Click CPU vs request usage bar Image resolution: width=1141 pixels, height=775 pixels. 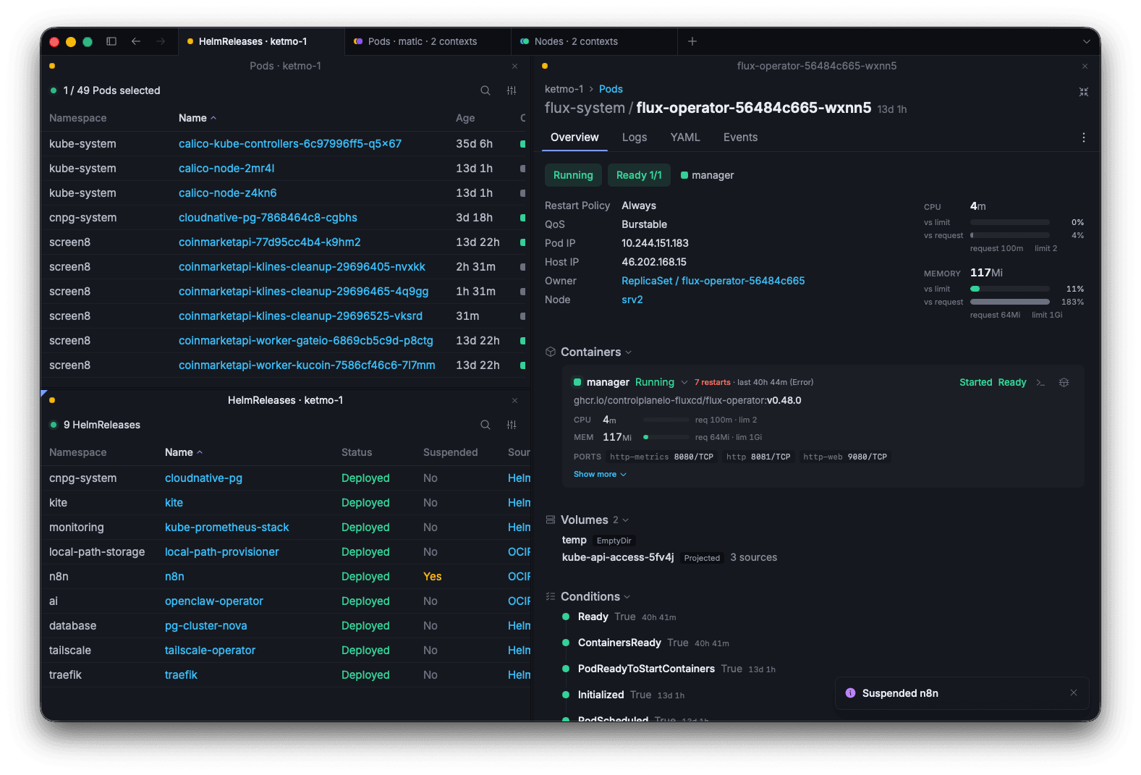[x=1009, y=235]
